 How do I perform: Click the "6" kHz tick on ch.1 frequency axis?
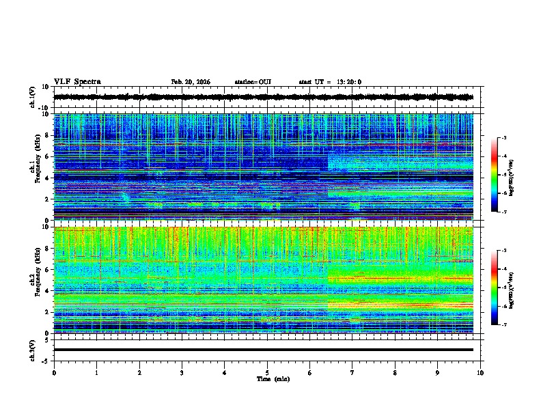pyautogui.click(x=47, y=156)
